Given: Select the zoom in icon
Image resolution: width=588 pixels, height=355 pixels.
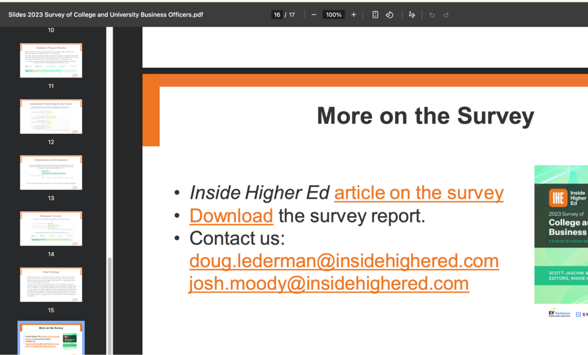Looking at the screenshot, I should pos(353,14).
